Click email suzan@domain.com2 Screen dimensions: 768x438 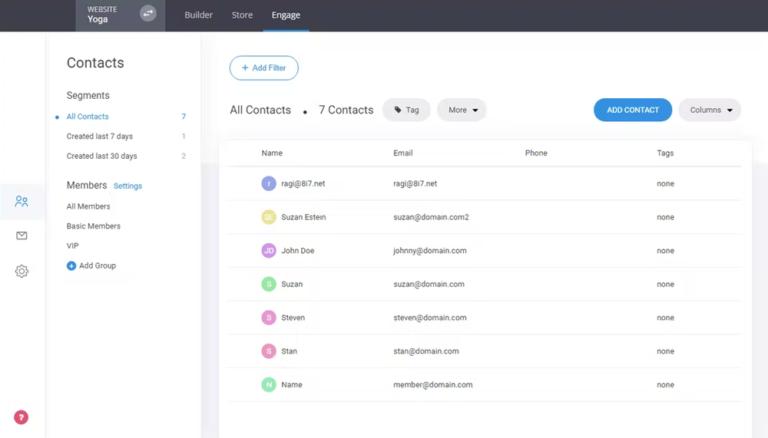pos(431,217)
